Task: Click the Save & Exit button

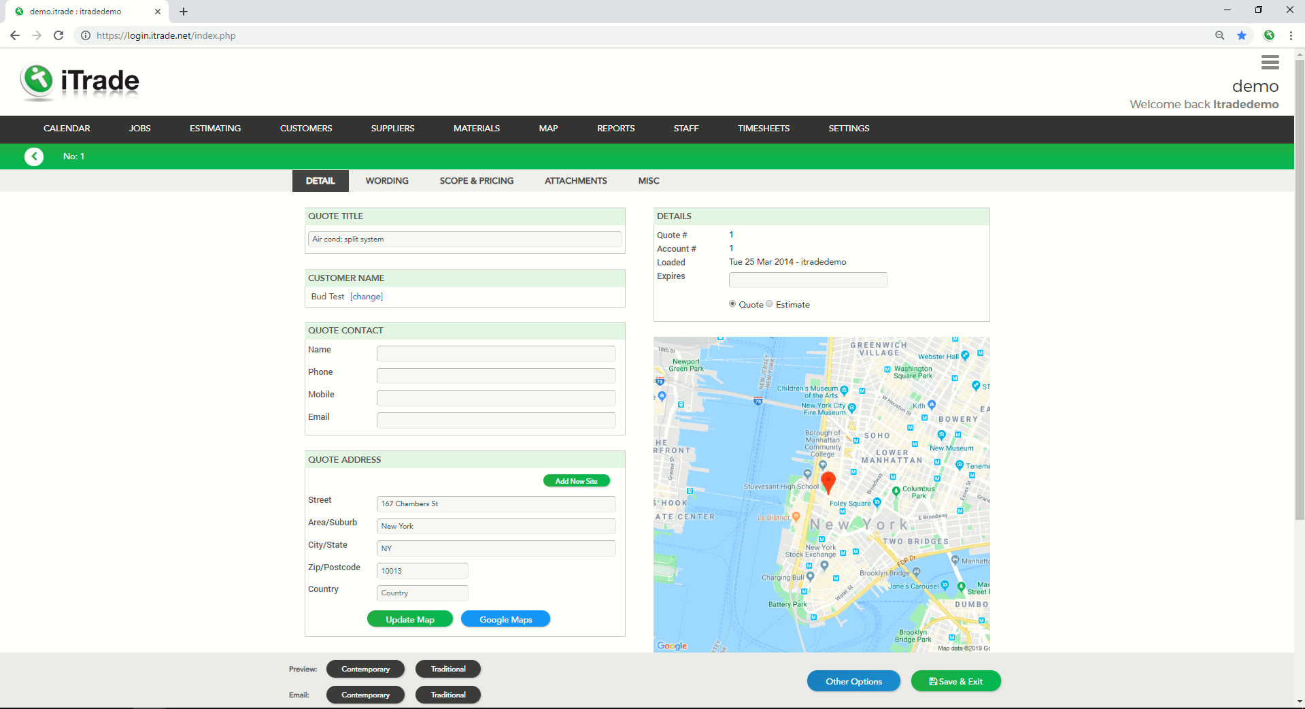Action: point(955,680)
